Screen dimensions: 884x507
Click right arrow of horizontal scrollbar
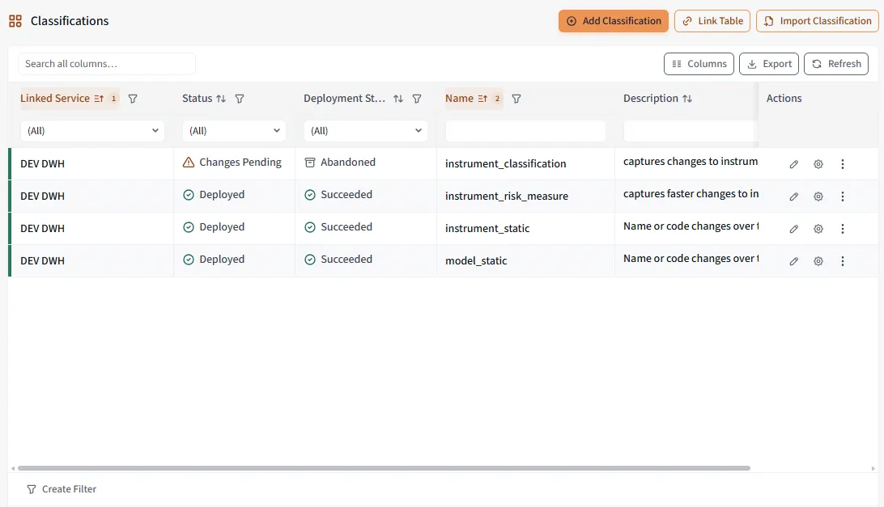873,468
